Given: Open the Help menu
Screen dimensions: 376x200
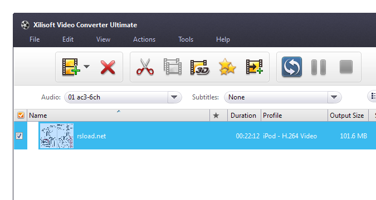Looking at the screenshot, I should pos(223,39).
